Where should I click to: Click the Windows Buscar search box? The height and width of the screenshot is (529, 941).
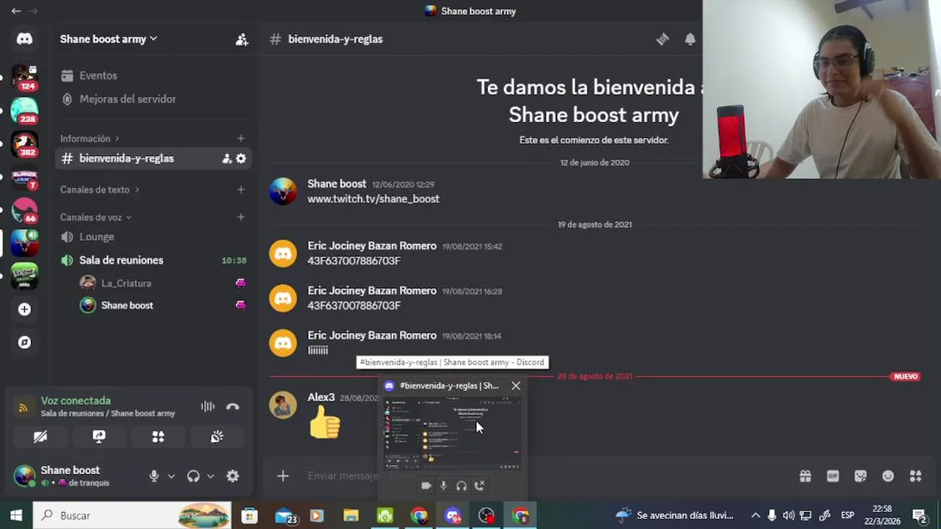pos(133,516)
